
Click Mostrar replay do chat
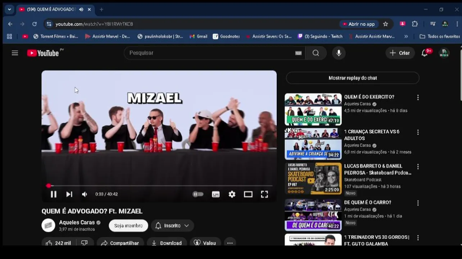click(x=353, y=78)
